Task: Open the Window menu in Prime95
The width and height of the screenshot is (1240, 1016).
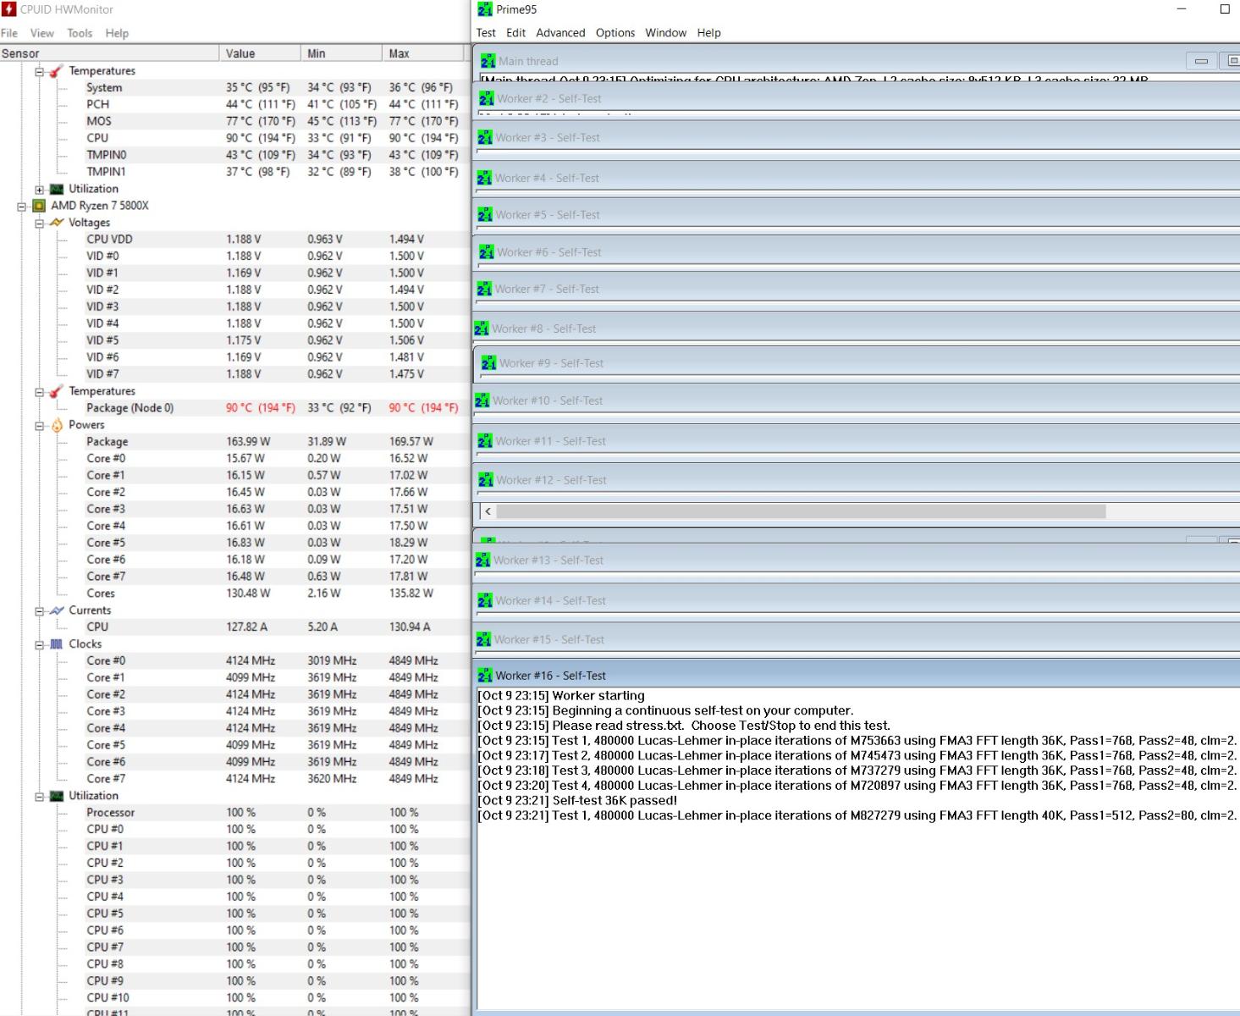Action: pos(666,33)
